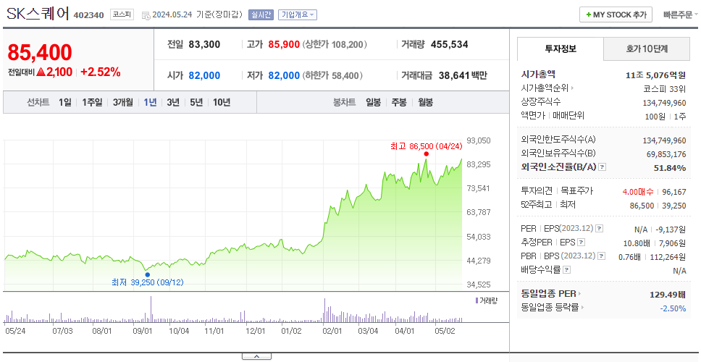Viewport: 701px width, 362px height.
Task: Click the 실시간 badge button
Action: (261, 14)
